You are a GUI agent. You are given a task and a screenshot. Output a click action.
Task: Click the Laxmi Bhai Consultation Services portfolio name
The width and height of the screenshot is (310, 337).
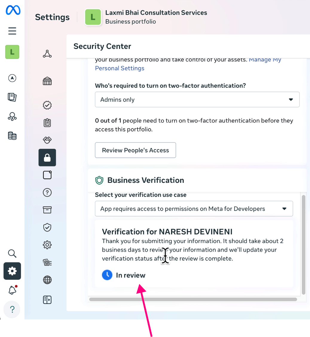coord(156,13)
